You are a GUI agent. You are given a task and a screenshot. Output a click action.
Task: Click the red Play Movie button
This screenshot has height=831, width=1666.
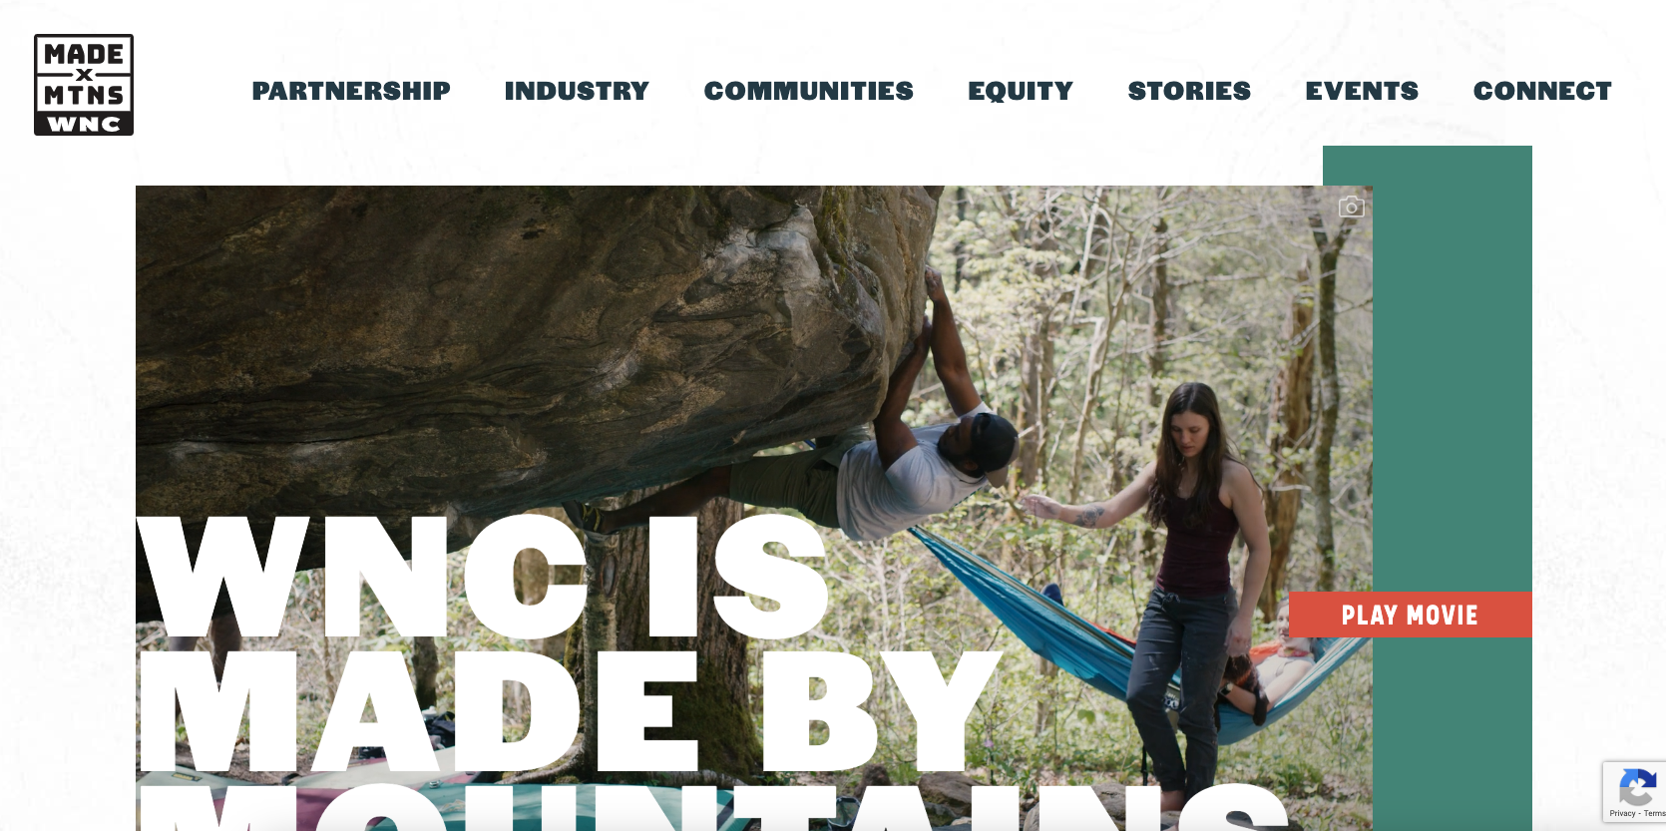point(1410,615)
